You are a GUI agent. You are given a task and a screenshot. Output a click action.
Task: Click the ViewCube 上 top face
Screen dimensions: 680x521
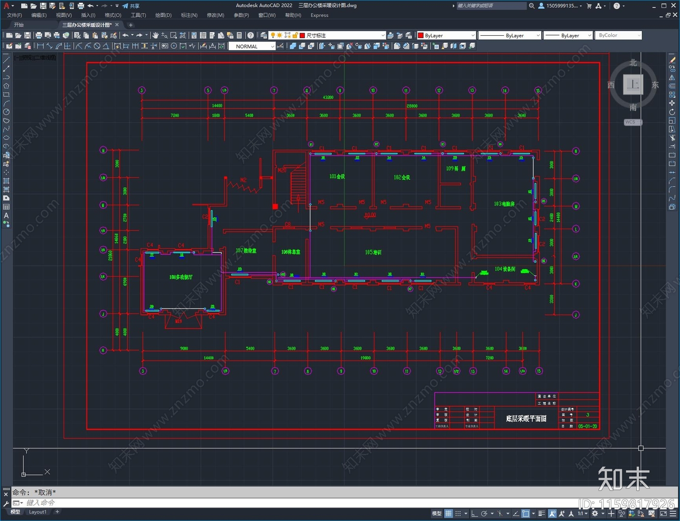coord(633,84)
